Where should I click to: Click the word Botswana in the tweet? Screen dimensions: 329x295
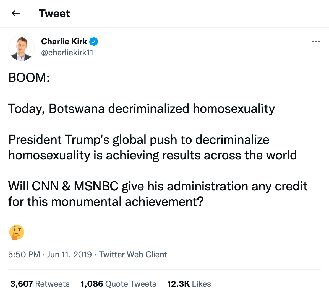[x=77, y=109]
